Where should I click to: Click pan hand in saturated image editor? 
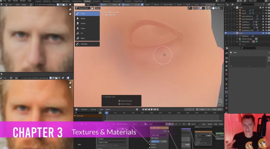[70, 87]
